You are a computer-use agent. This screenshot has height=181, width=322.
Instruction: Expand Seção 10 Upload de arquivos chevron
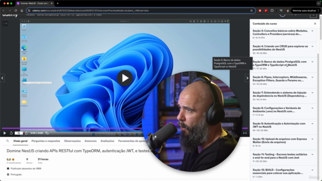(x=312, y=139)
